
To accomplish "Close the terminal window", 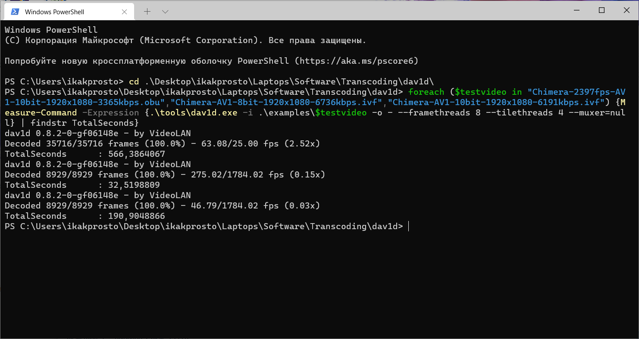I will (626, 10).
